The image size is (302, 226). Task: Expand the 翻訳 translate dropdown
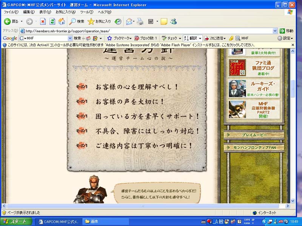(200, 38)
